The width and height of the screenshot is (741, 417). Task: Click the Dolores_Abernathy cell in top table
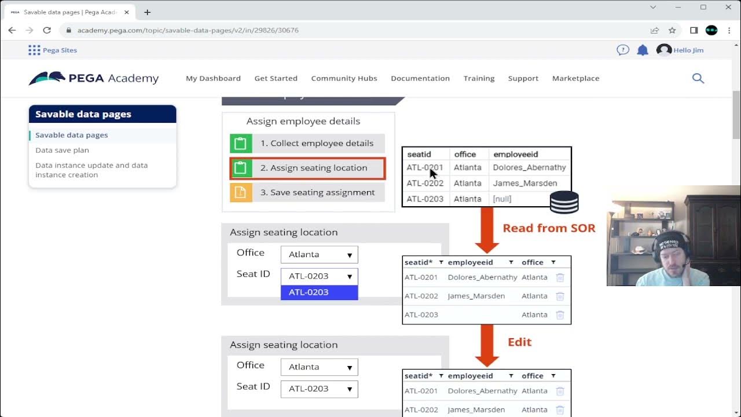pos(529,167)
